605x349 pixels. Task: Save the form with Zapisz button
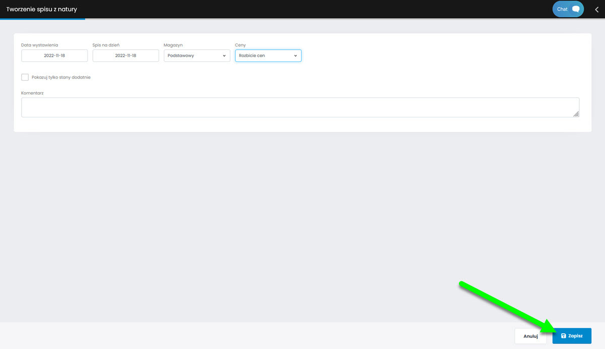572,336
